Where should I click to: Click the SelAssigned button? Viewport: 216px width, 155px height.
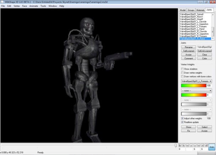189,51
